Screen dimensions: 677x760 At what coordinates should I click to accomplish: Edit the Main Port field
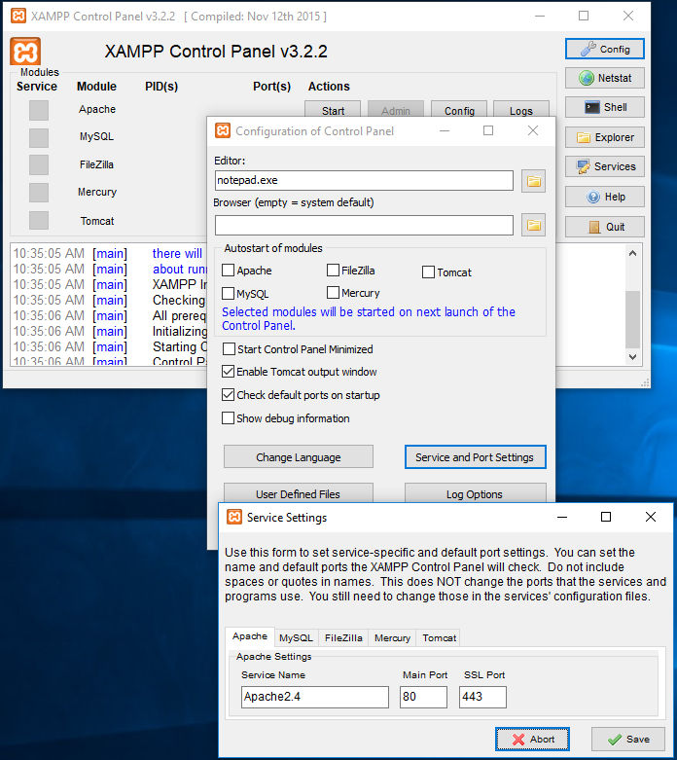click(x=423, y=697)
